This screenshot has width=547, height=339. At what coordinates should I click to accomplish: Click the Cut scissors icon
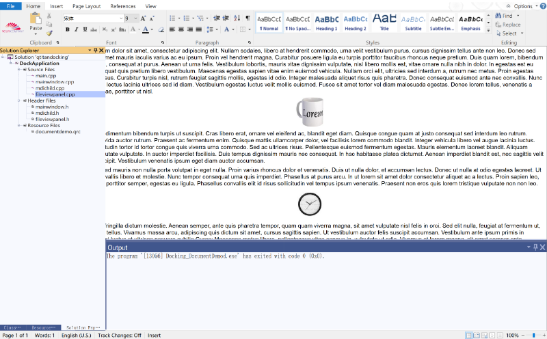[x=49, y=14]
